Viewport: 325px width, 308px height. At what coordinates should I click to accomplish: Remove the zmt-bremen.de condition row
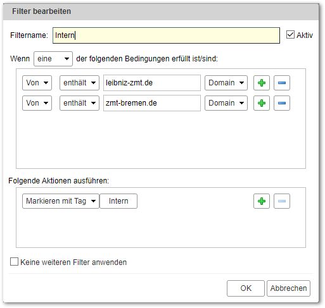click(x=282, y=103)
